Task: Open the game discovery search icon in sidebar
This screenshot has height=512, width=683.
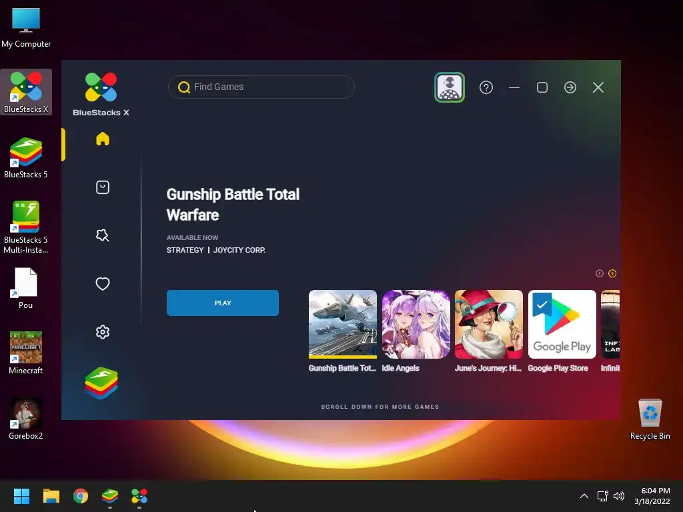Action: [x=102, y=235]
